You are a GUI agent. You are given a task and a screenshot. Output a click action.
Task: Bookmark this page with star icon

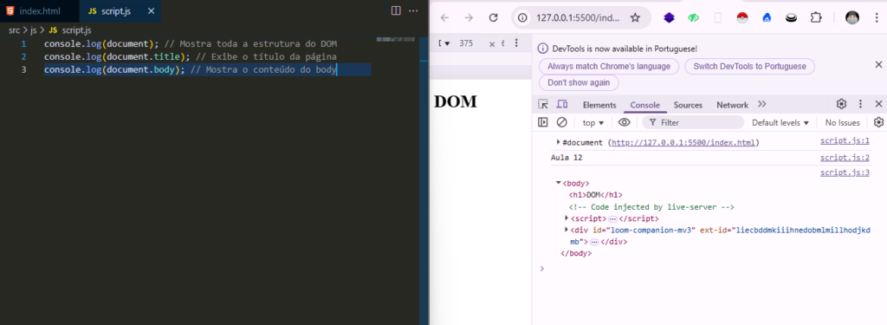click(635, 17)
